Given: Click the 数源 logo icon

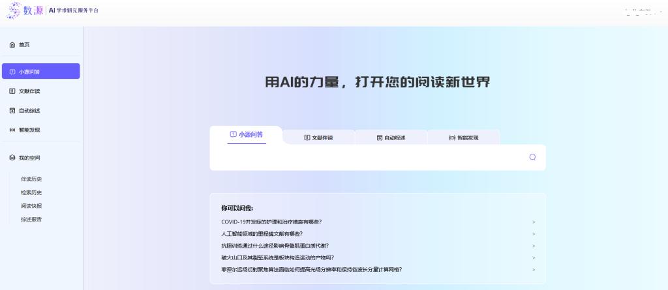Looking at the screenshot, I should click(14, 11).
